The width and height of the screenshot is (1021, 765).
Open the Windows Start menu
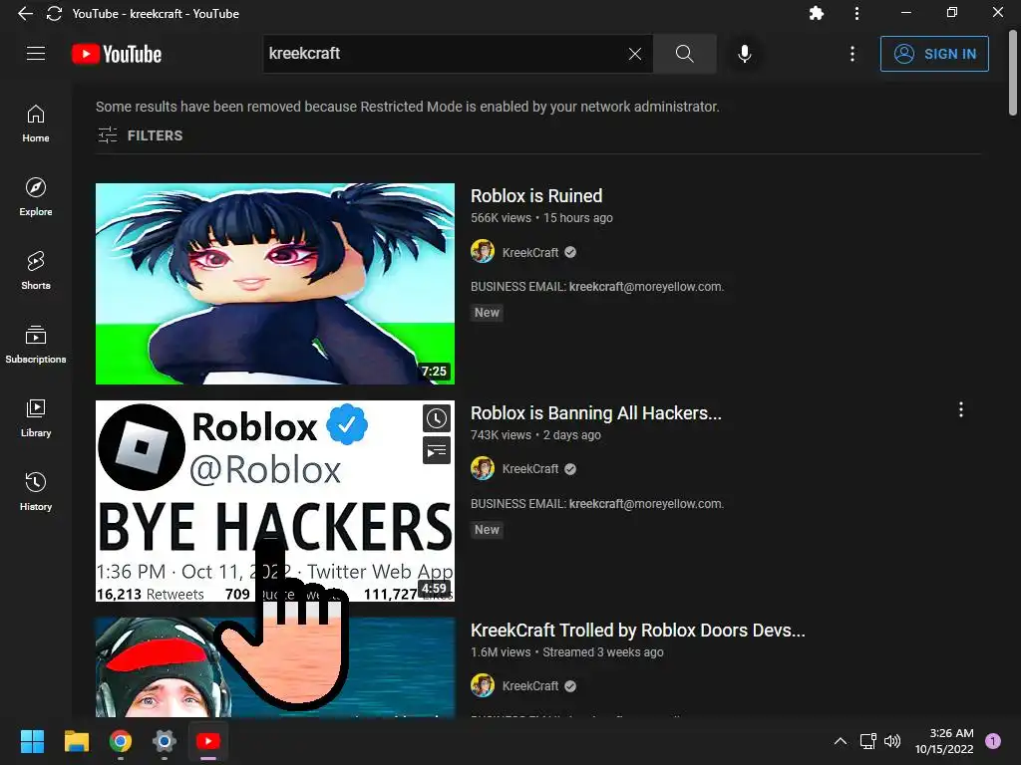click(x=32, y=741)
